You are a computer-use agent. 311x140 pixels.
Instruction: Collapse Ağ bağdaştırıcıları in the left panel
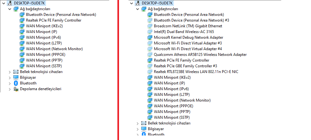tap(10, 9)
